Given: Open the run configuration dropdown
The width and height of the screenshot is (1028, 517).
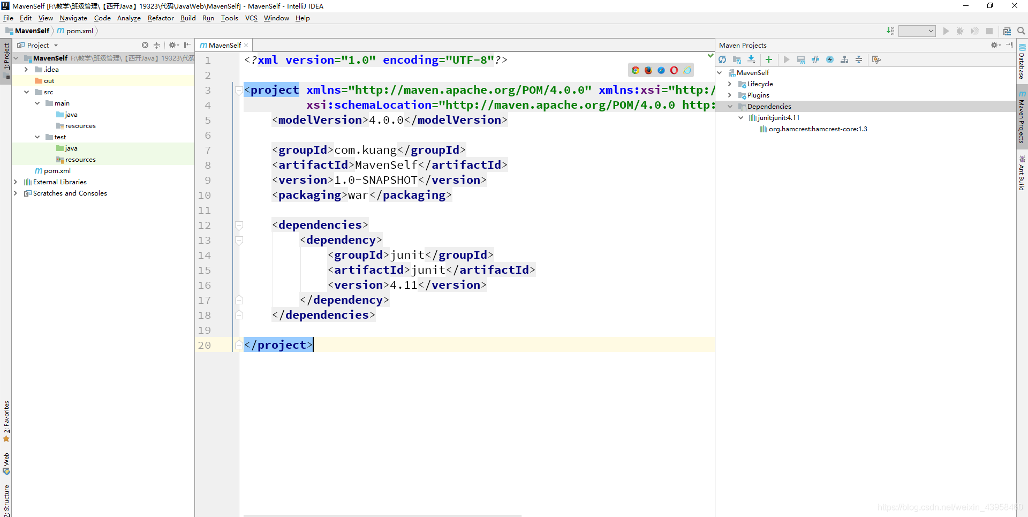Looking at the screenshot, I should [x=917, y=31].
